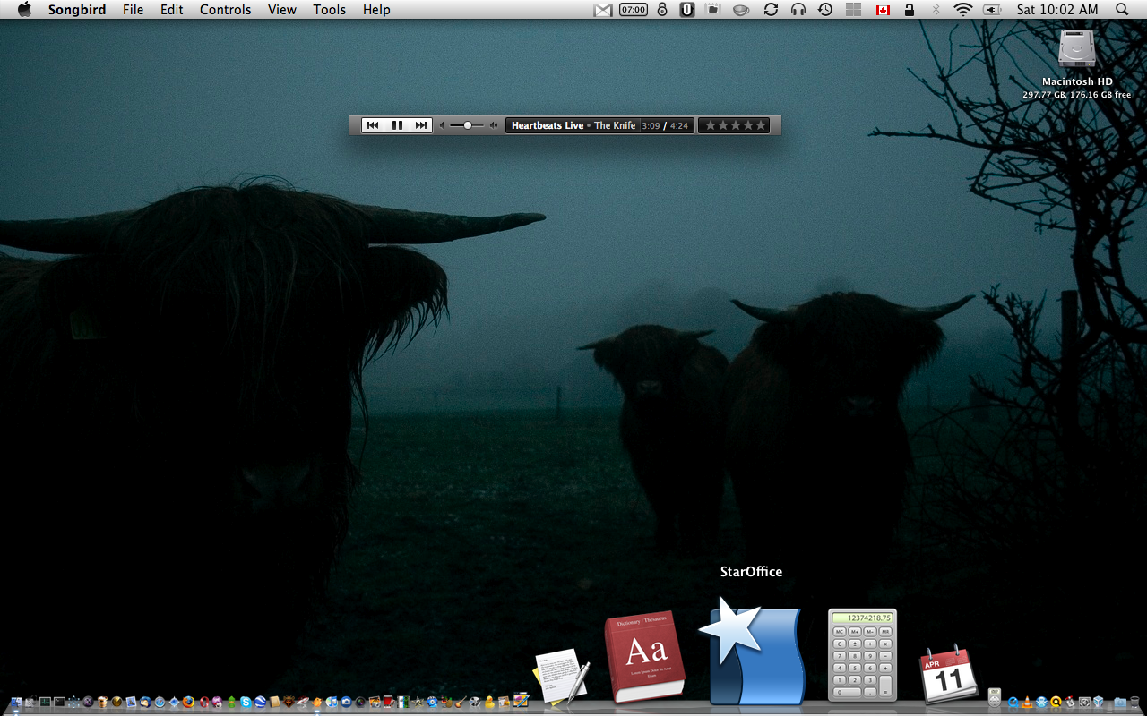Click the battery status icon
This screenshot has height=716, width=1147.
[x=992, y=10]
